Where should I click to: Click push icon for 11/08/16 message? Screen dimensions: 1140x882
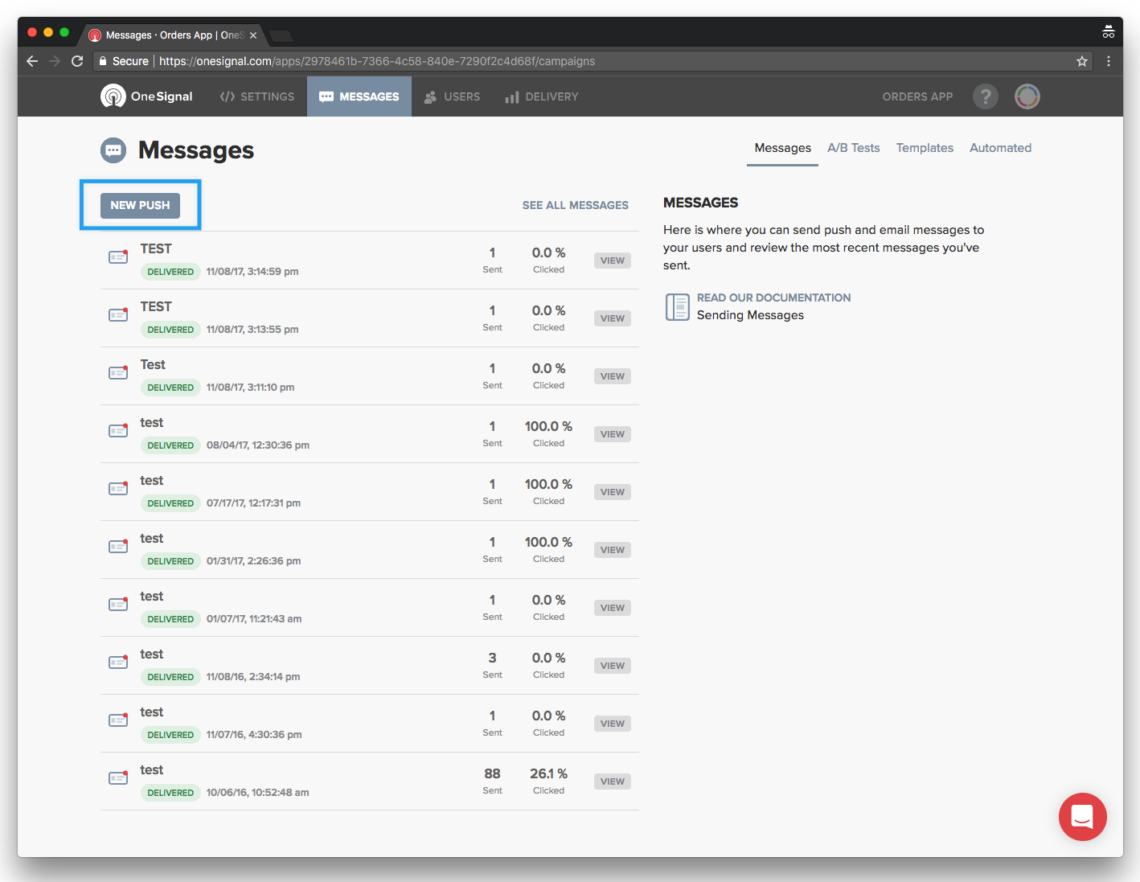click(119, 663)
